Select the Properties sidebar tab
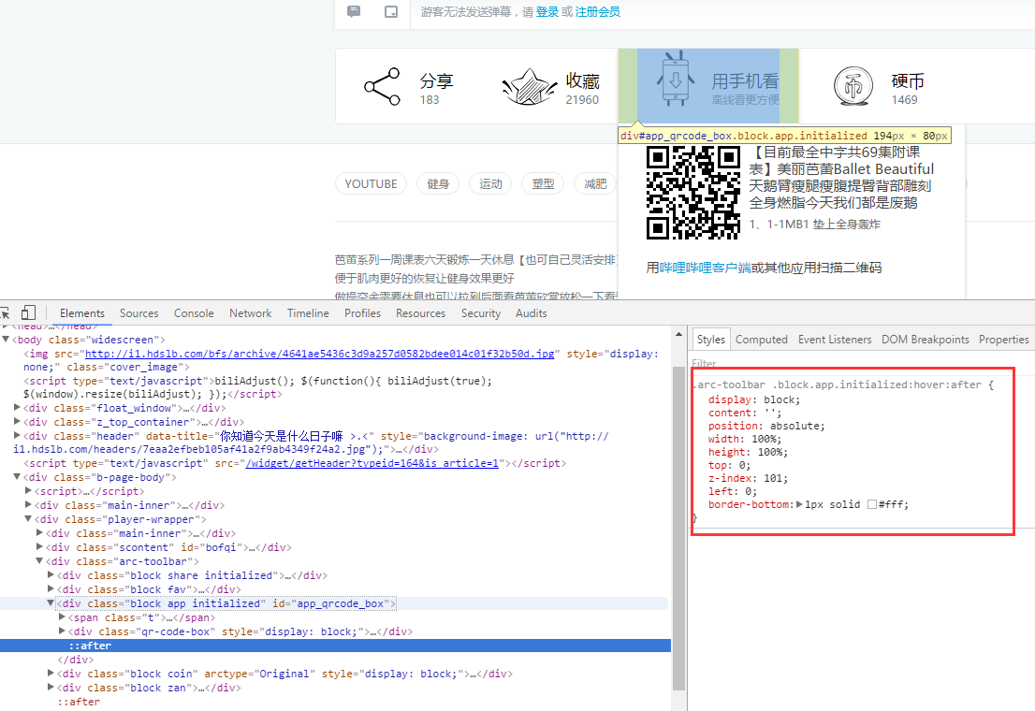Image resolution: width=1035 pixels, height=711 pixels. [x=1003, y=340]
